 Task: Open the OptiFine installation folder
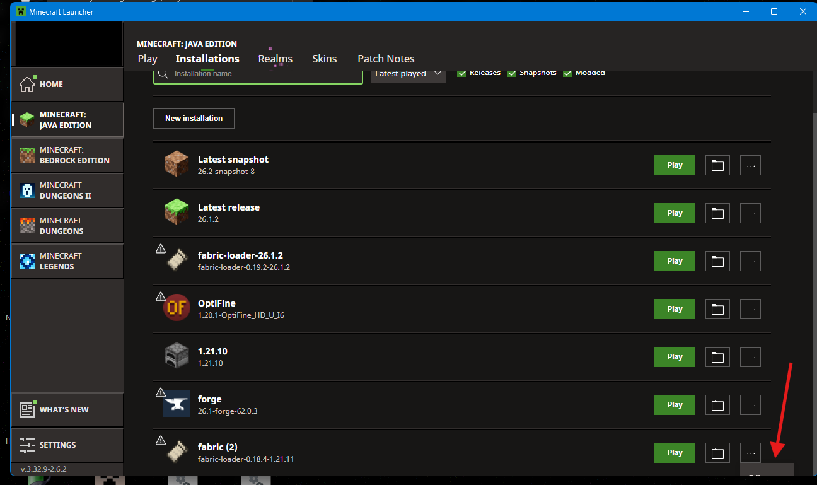(717, 309)
